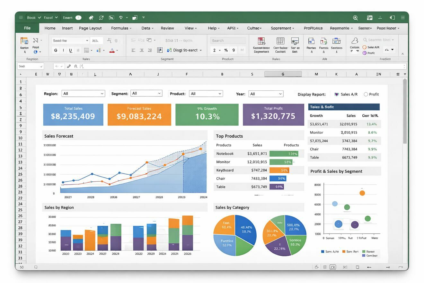Click the hamburger menu icon at top left
Image resolution: width=424 pixels, height=283 pixels.
tap(21, 18)
